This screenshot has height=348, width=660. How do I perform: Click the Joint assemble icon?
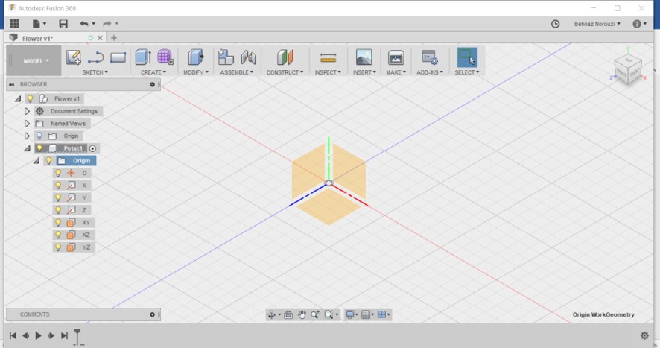click(248, 57)
